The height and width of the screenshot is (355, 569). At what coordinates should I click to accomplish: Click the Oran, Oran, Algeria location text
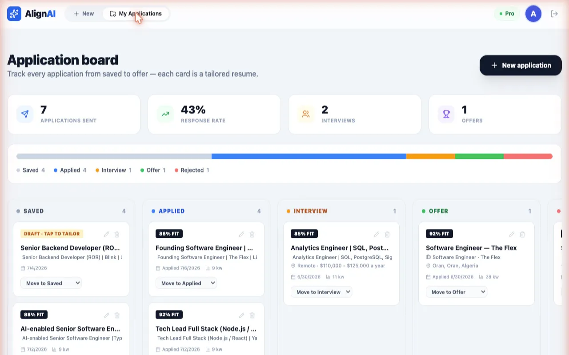455,266
